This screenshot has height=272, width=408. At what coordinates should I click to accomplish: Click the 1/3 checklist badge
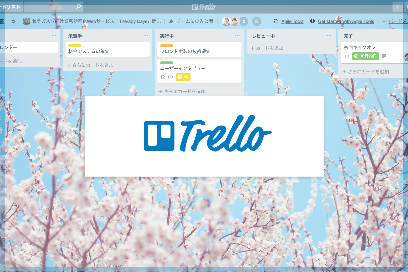click(167, 77)
